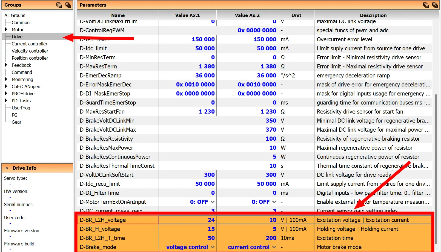Sort by the Name column header
The height and width of the screenshot is (252, 441).
(x=118, y=15)
